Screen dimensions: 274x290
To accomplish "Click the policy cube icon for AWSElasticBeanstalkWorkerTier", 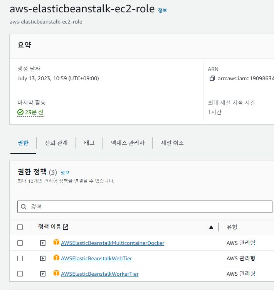I will [x=56, y=273].
